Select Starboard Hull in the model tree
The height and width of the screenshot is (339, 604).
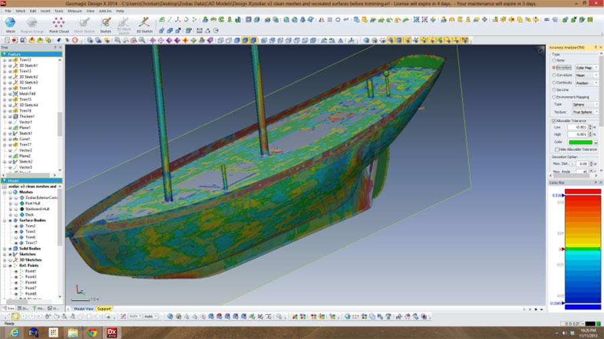point(37,208)
